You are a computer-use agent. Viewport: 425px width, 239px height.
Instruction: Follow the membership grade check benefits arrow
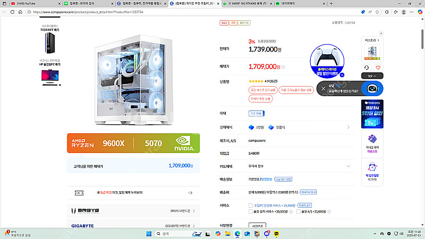[x=190, y=193]
